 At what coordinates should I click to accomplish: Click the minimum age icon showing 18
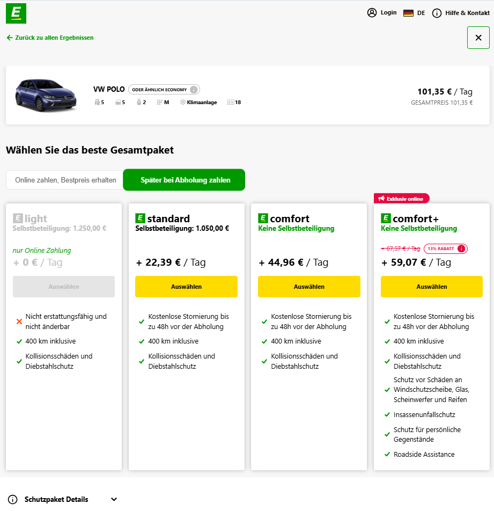click(x=231, y=103)
